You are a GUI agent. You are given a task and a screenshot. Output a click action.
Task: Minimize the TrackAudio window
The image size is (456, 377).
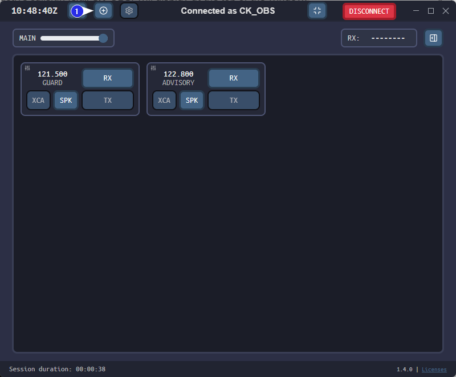(416, 11)
